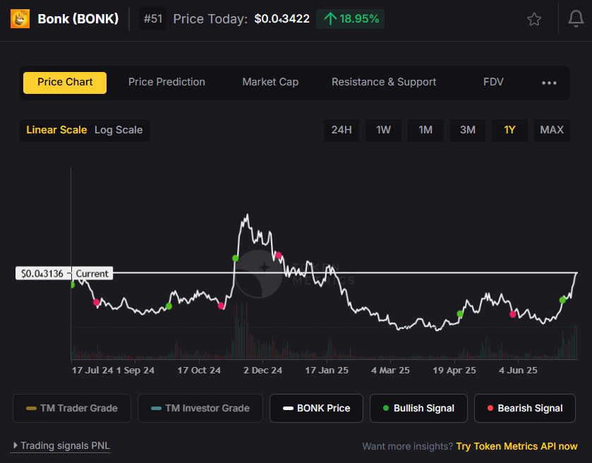Click bearish signal dot near 17 Jul 24
This screenshot has height=463, width=592.
click(x=96, y=302)
